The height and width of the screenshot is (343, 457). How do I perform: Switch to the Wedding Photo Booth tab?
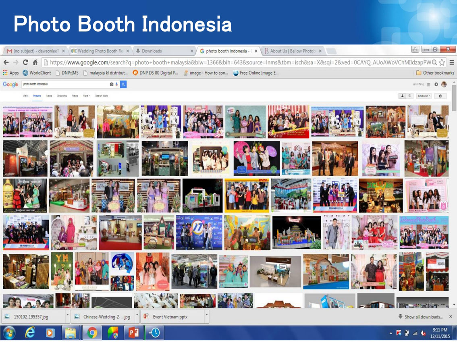(x=100, y=51)
